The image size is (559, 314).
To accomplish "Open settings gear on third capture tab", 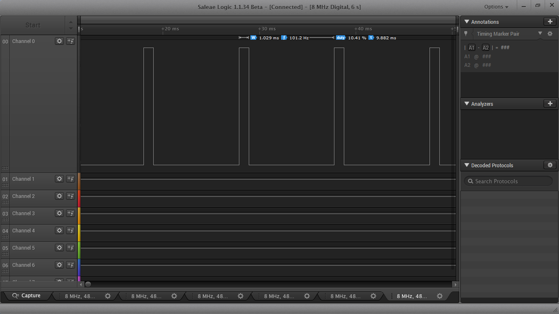I will coord(241,296).
